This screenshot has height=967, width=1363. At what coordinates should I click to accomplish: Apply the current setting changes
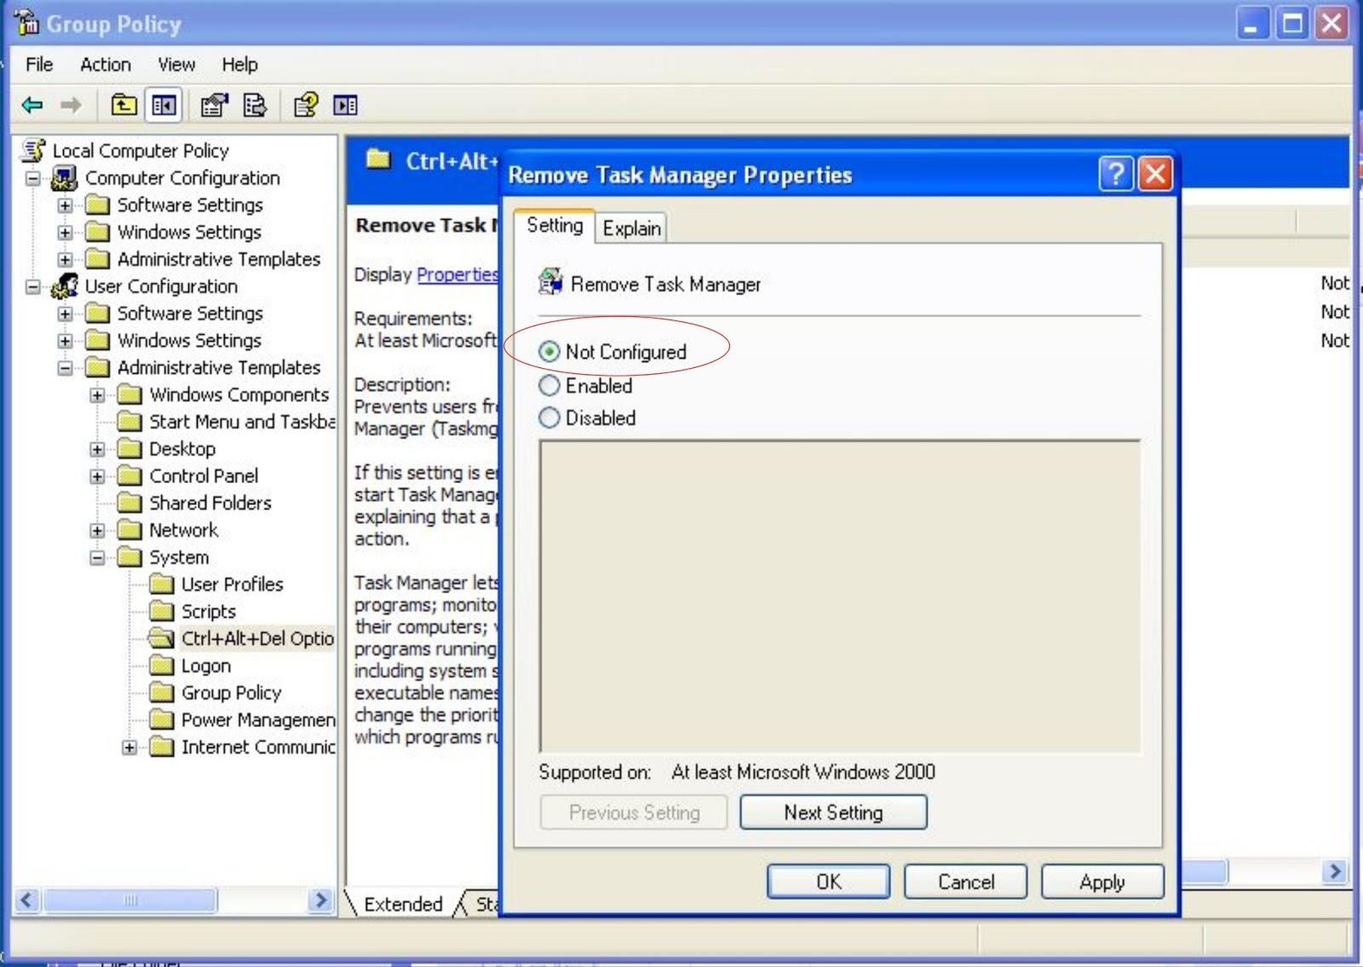(x=1102, y=882)
